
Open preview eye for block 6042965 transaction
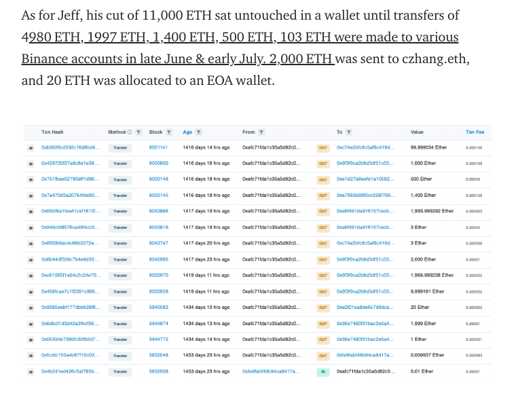pyautogui.click(x=31, y=260)
